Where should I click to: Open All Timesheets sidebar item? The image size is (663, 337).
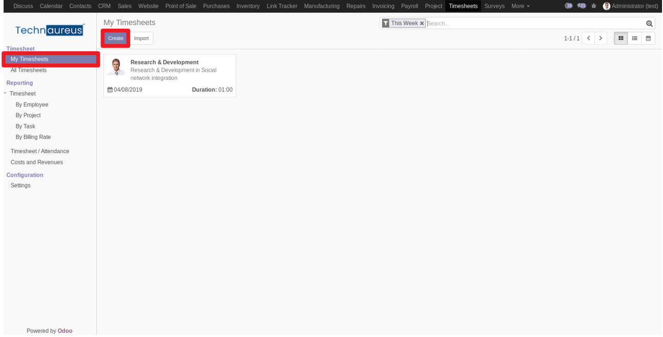click(x=29, y=70)
